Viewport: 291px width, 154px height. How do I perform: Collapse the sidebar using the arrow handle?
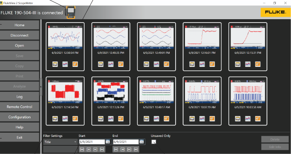pyautogui.click(x=41, y=87)
